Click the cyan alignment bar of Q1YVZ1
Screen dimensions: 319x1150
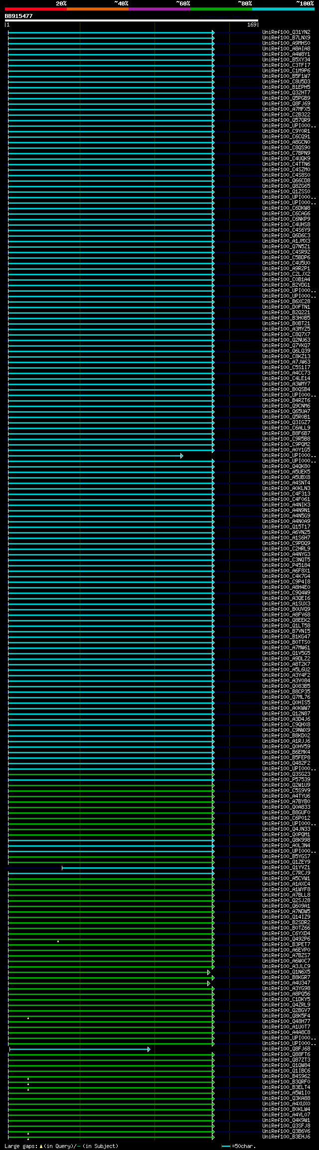138,868
